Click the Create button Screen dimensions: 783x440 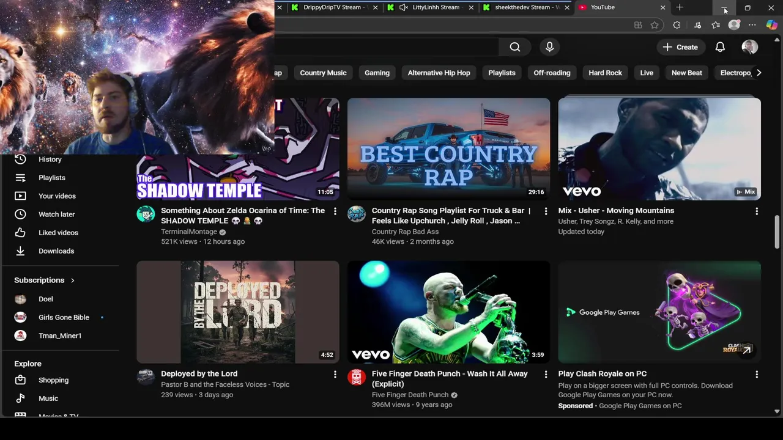(680, 47)
